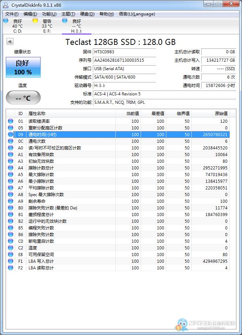Viewport: 242px width, 335px height.
Task: Click the transfer mode field SATA/600 | SATA/600
Action: tap(124, 77)
